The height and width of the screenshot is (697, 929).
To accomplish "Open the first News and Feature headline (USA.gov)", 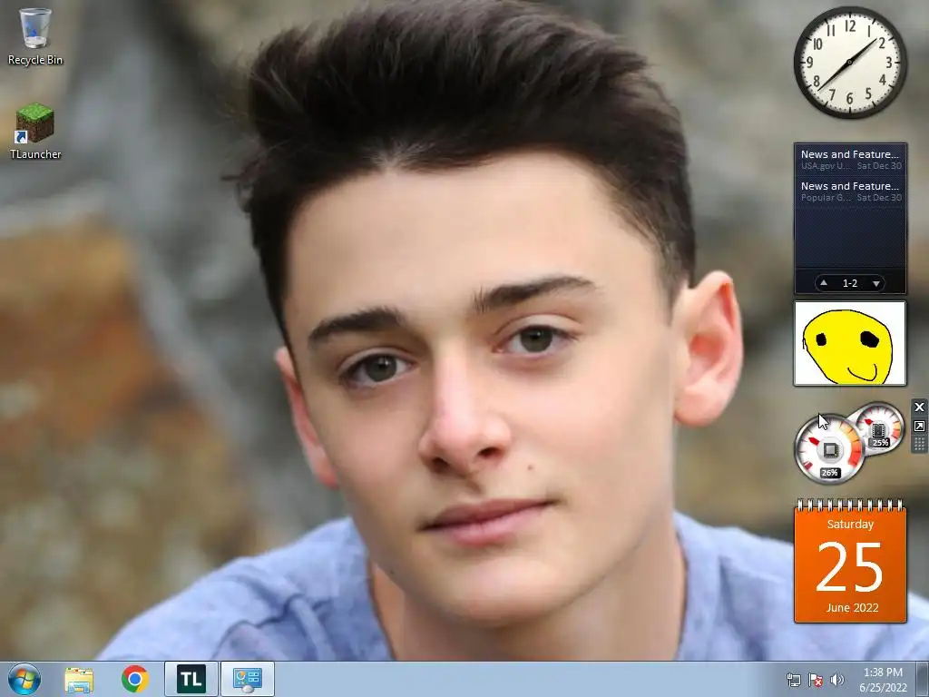I will pos(850,160).
